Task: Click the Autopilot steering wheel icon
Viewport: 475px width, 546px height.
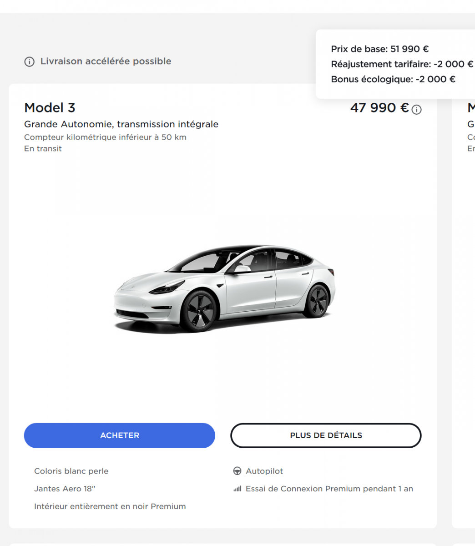Action: pos(237,471)
